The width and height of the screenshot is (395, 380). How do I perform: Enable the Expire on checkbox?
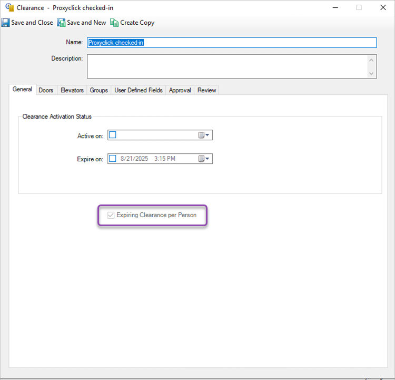(113, 159)
